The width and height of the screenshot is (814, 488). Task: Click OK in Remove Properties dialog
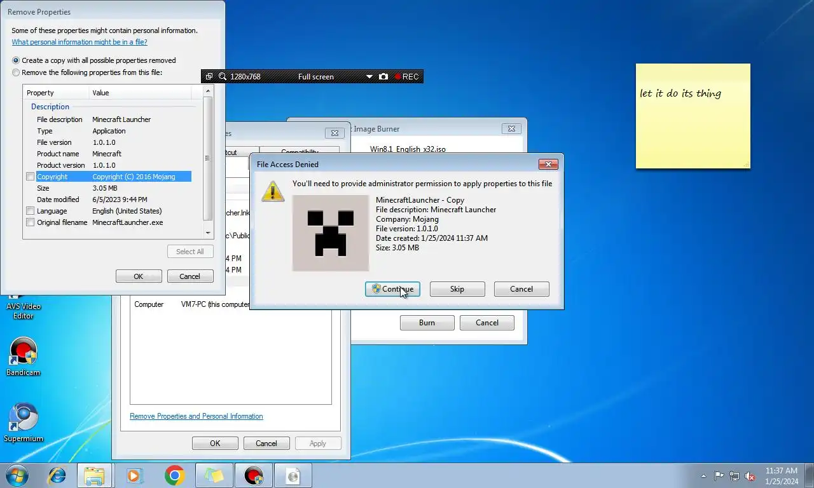[139, 276]
